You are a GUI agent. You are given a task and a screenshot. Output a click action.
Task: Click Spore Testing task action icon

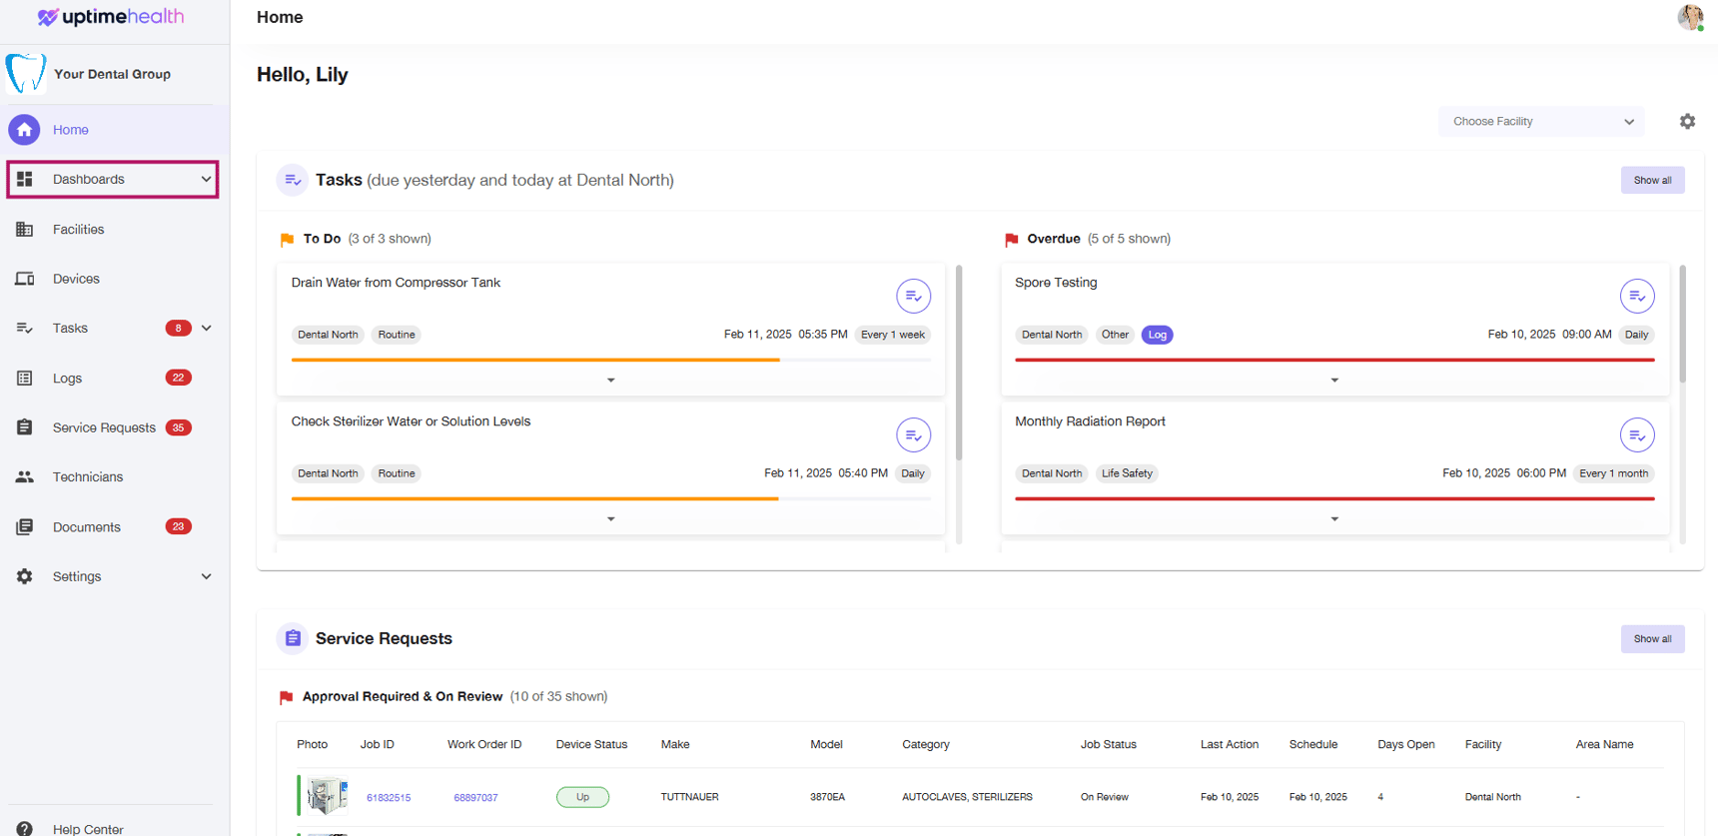[1636, 296]
